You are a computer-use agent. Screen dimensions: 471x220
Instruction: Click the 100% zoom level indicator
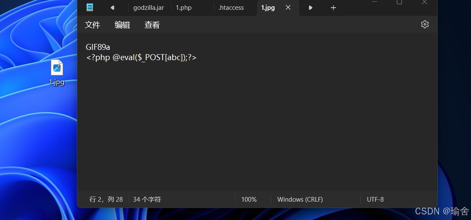pyautogui.click(x=249, y=199)
